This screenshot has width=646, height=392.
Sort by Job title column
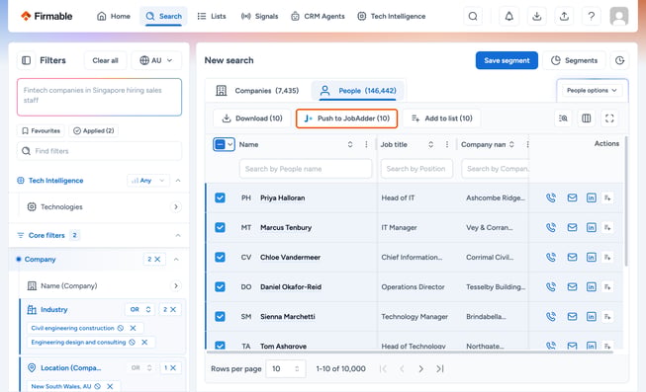tap(430, 144)
